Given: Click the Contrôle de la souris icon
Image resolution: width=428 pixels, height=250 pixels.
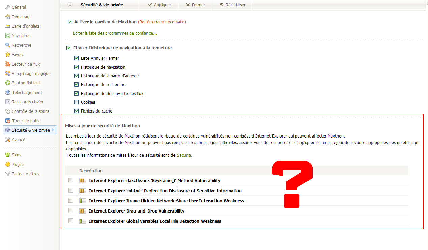Looking at the screenshot, I should tap(8, 111).
